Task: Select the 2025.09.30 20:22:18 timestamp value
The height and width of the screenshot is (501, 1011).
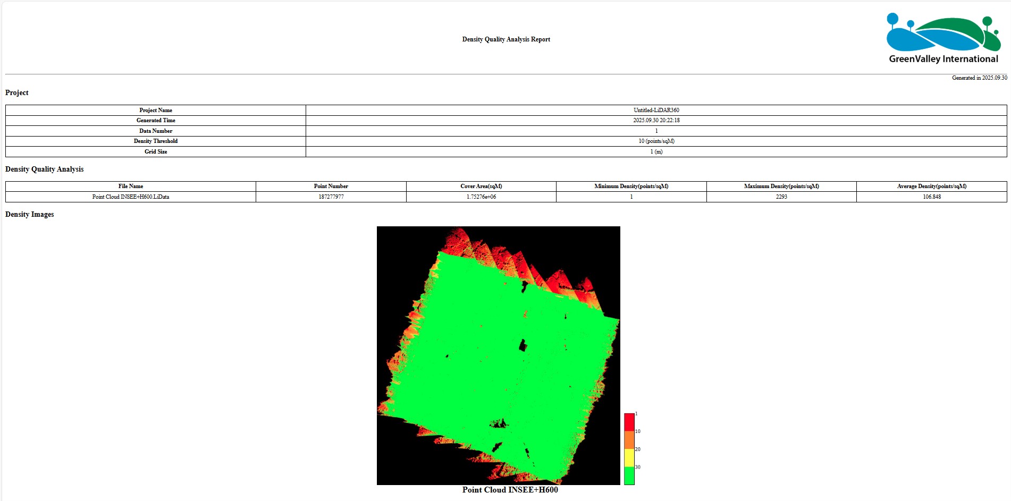Action: coord(656,121)
